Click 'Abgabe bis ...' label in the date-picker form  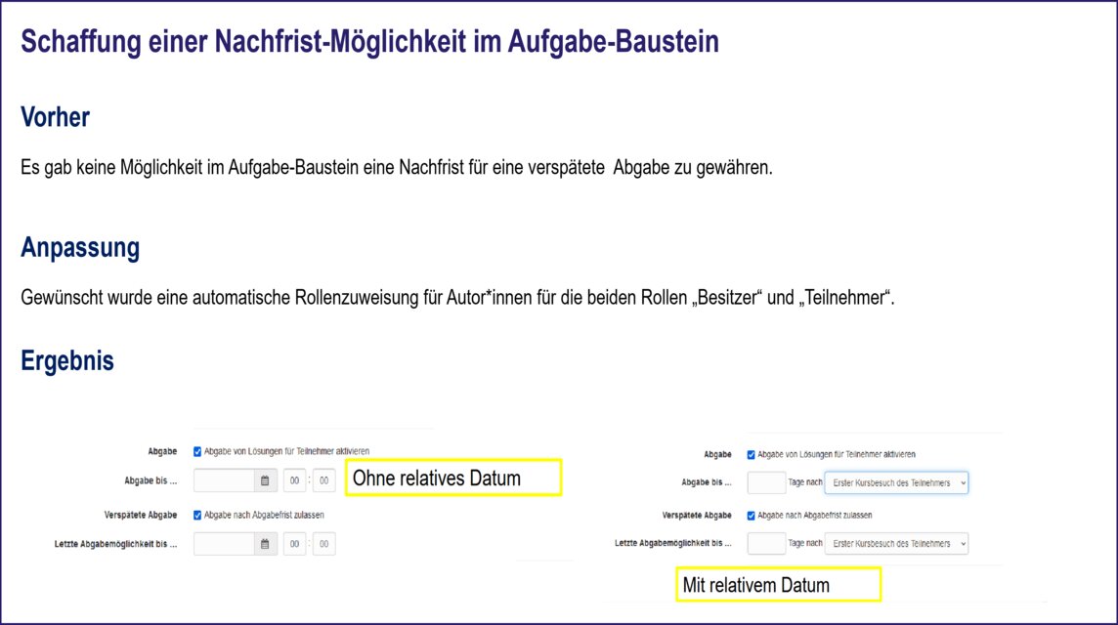pyautogui.click(x=150, y=481)
